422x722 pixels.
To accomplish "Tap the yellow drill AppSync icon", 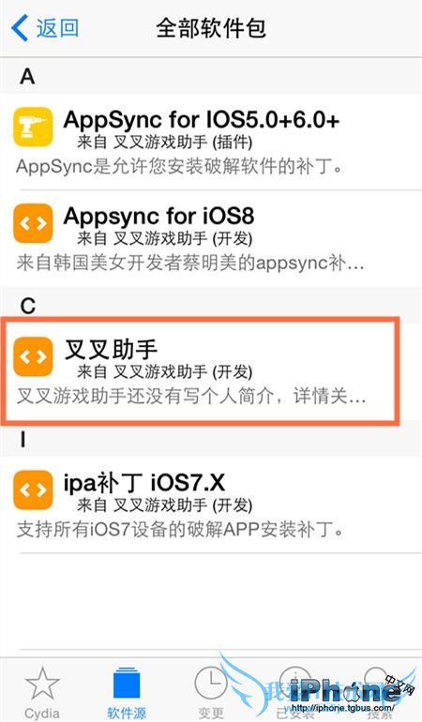I will (33, 128).
